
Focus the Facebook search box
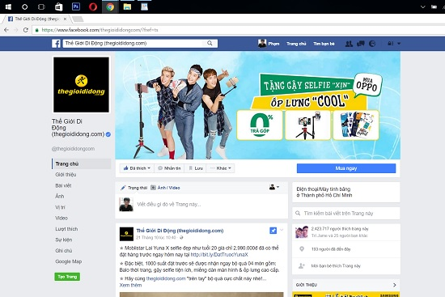pos(133,43)
